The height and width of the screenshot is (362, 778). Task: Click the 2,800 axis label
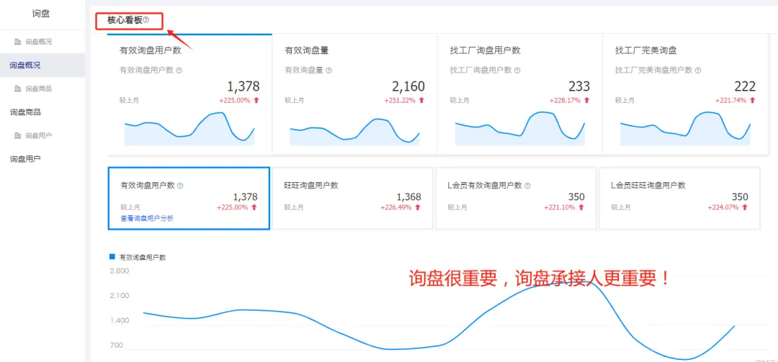(119, 271)
